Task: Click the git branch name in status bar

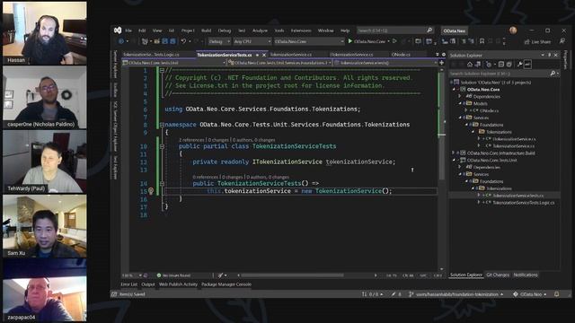Action: tap(456, 294)
